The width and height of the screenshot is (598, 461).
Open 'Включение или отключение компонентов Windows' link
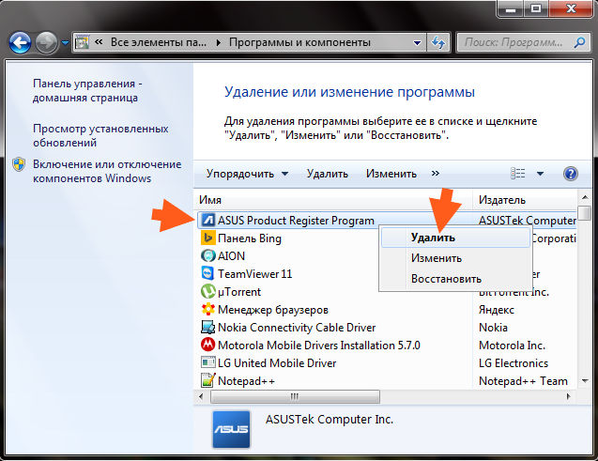point(107,171)
